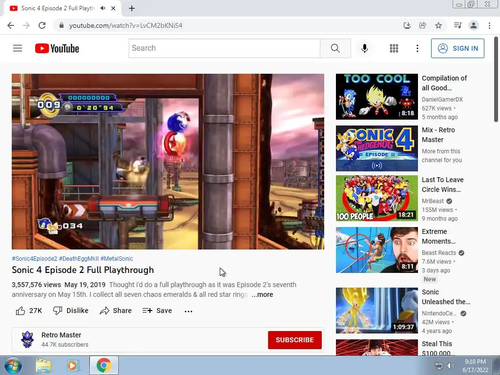This screenshot has height=375, width=500.
Task: Click the Chrome taskbar icon
Action: (x=104, y=365)
